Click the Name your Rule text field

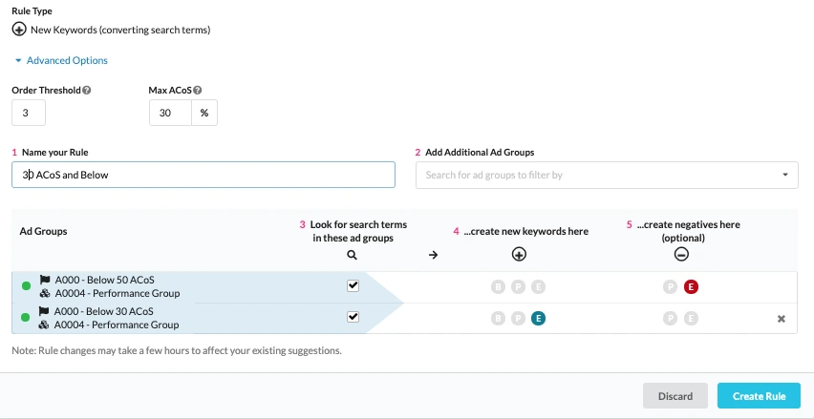click(x=203, y=175)
